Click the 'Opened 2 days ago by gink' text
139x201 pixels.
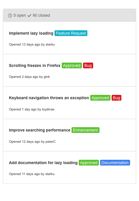[29, 77]
